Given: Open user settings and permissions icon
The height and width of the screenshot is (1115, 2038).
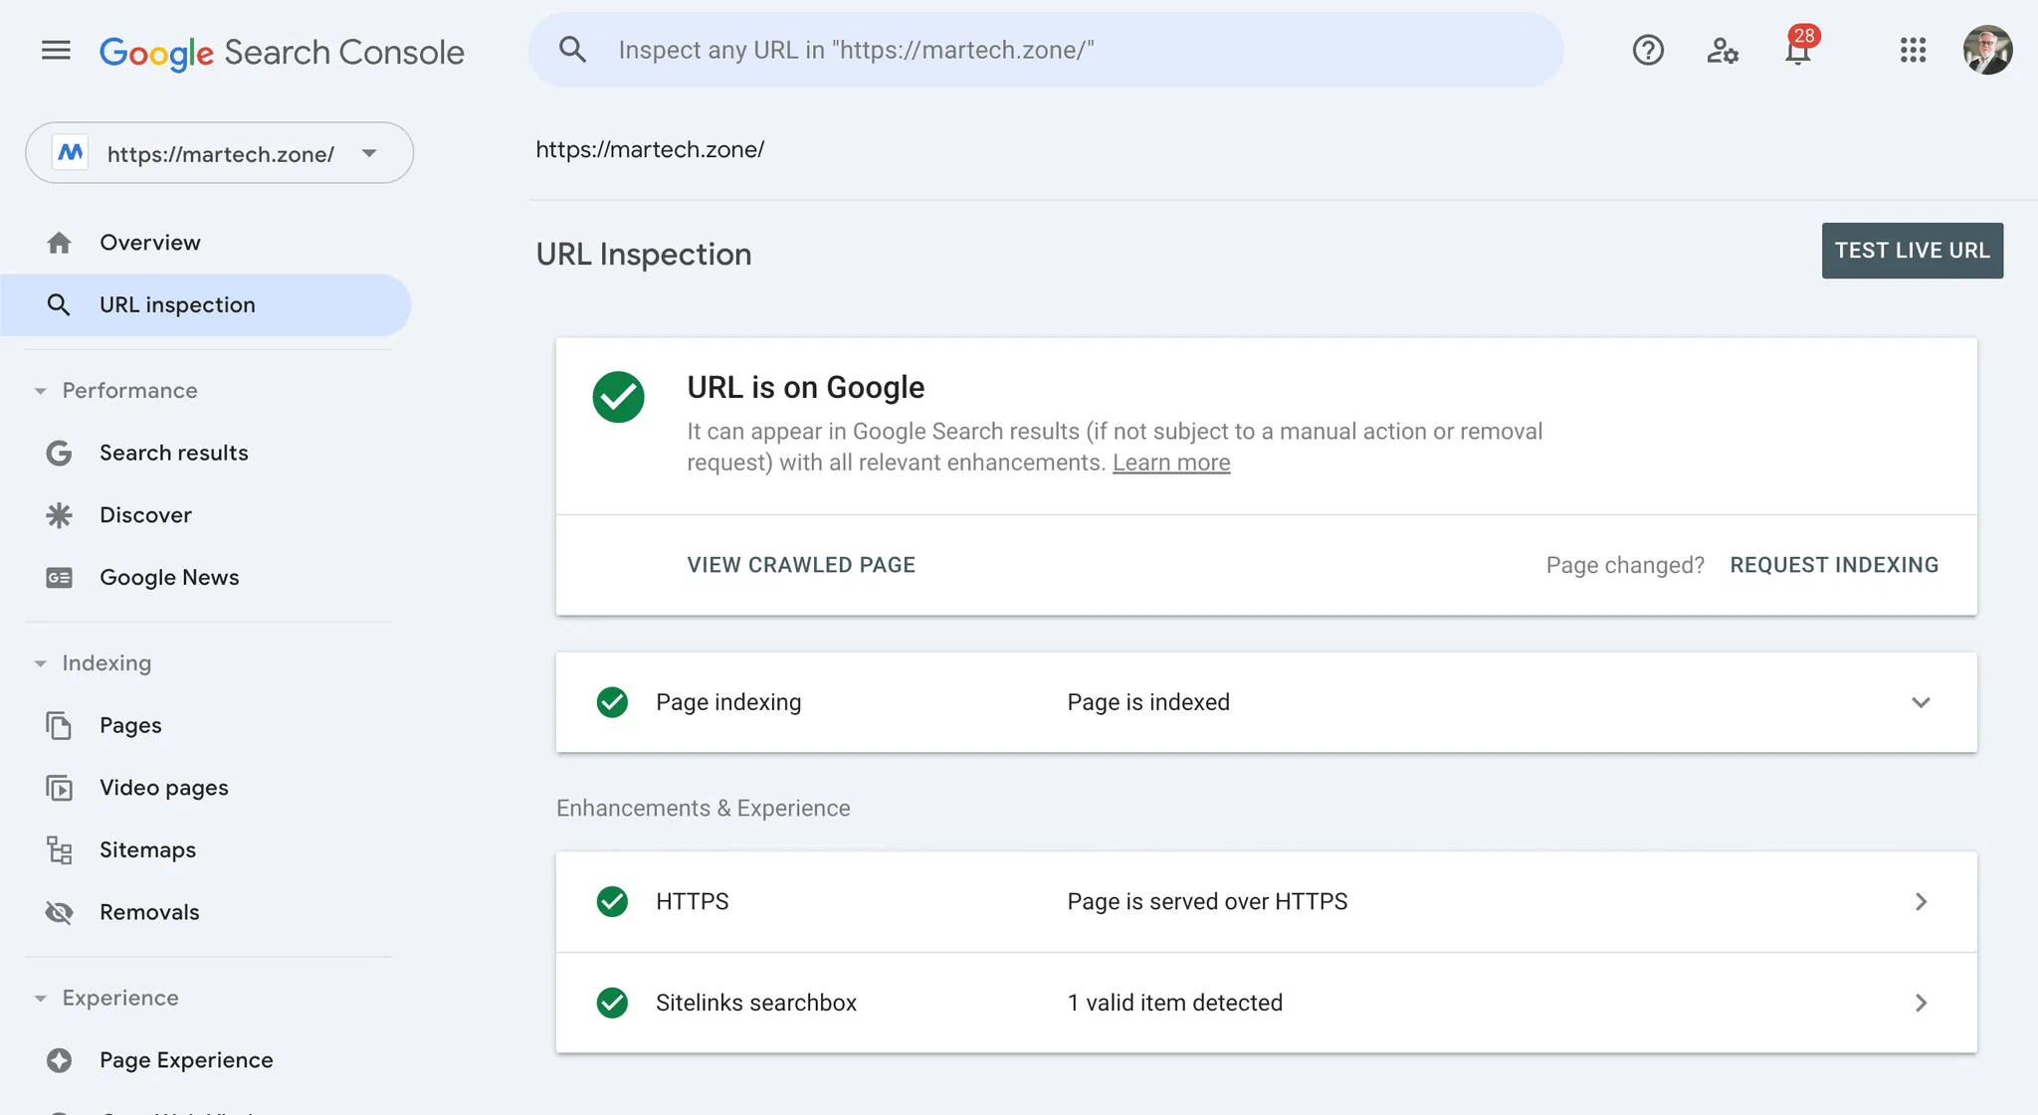Looking at the screenshot, I should click(1723, 50).
